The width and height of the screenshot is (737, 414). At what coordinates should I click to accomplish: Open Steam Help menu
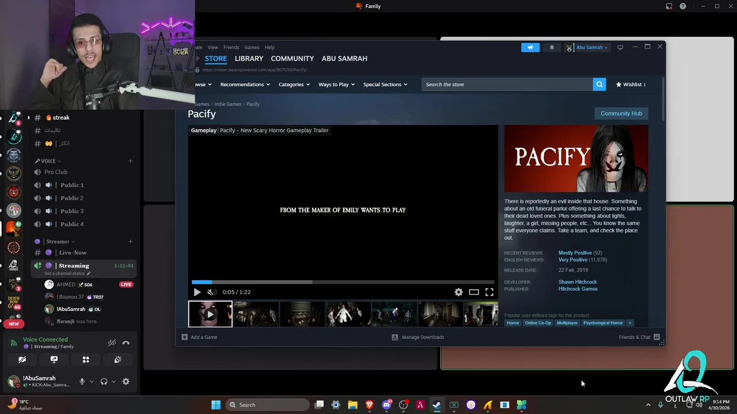click(x=269, y=47)
